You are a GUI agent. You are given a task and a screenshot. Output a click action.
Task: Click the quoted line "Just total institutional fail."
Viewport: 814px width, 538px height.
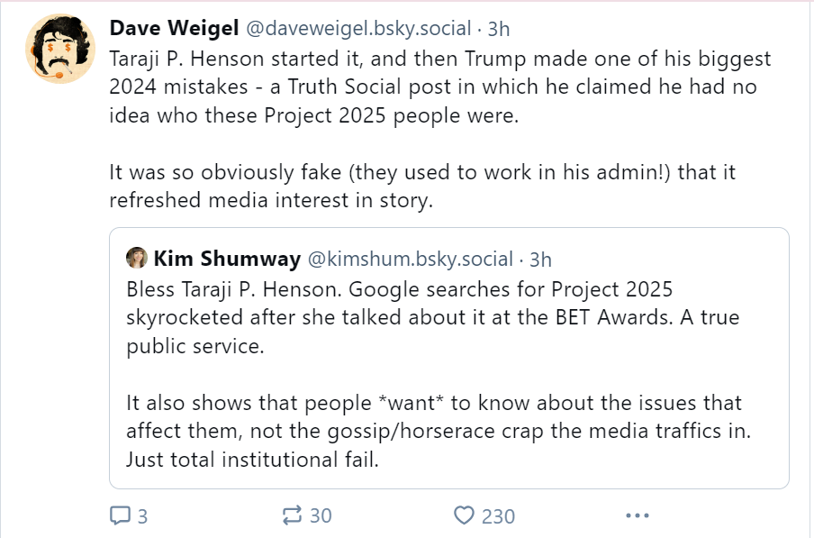coord(252,460)
